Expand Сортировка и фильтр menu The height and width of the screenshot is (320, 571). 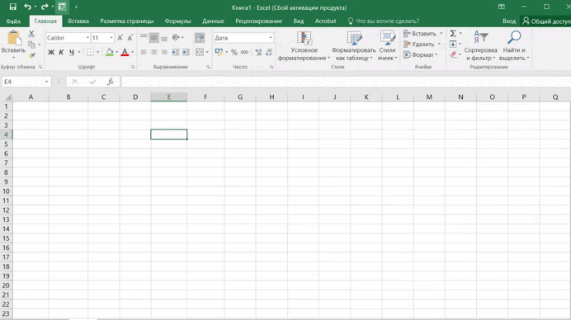pos(480,46)
